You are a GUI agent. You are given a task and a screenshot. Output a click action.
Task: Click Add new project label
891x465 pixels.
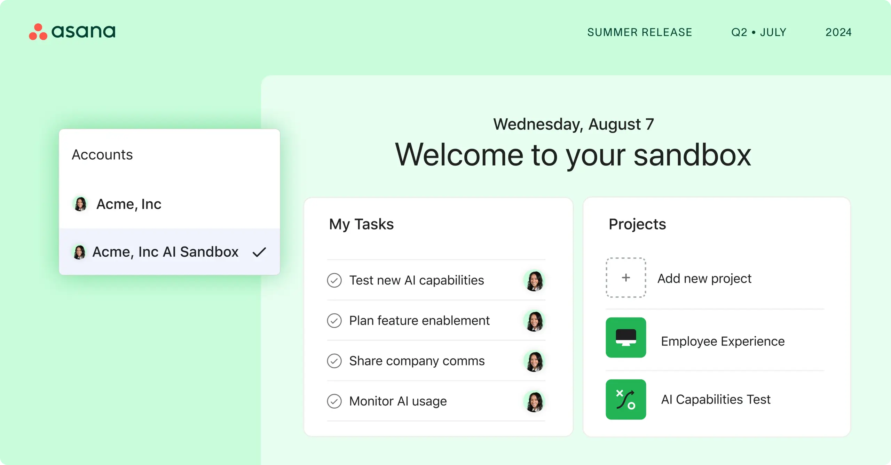point(704,278)
